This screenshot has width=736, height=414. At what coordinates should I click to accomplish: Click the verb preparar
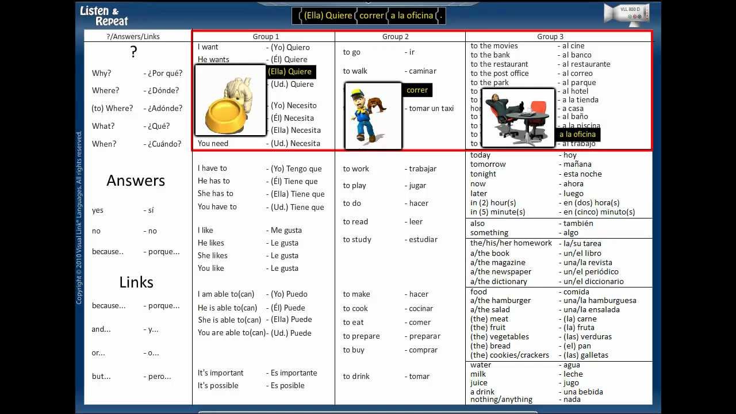[x=425, y=336]
